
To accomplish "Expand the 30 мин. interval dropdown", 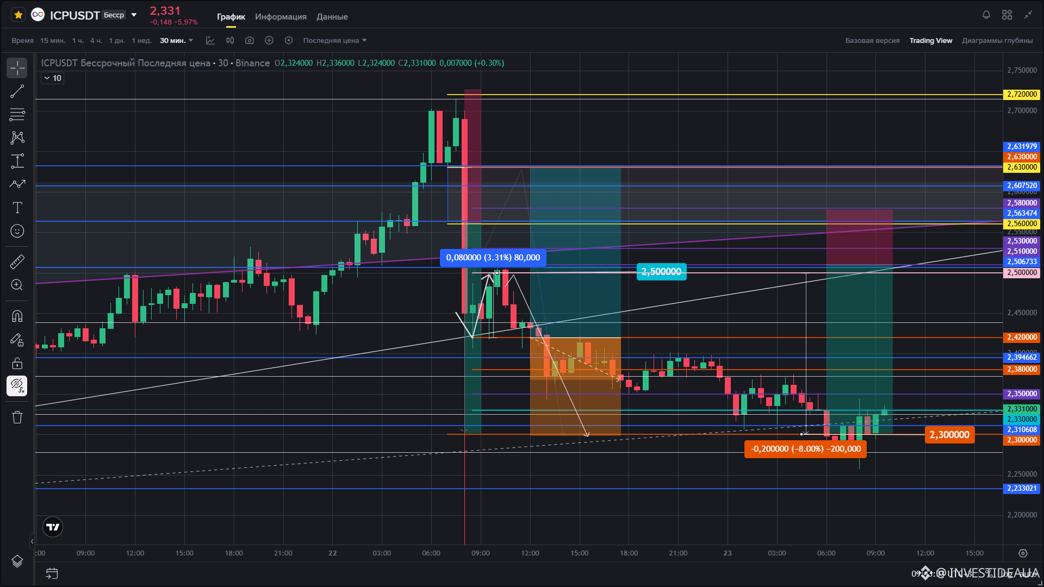I will click(176, 41).
